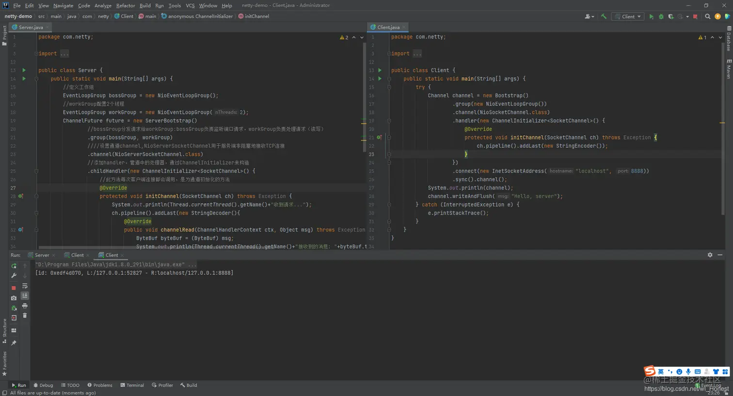Switch to the Server tab in Run panel
This screenshot has height=396, width=733.
point(41,255)
